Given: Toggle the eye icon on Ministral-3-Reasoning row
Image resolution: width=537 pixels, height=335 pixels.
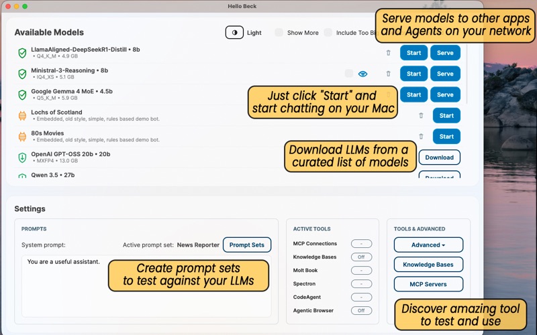Looking at the screenshot, I should [x=362, y=74].
